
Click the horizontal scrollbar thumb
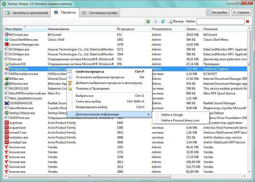[89, 176]
